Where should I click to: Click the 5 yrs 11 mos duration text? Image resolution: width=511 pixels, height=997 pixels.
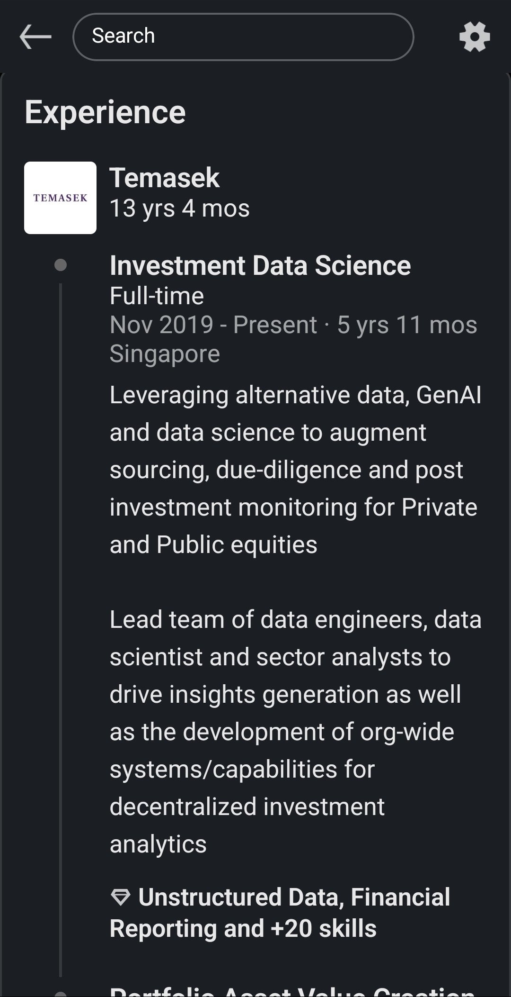407,325
